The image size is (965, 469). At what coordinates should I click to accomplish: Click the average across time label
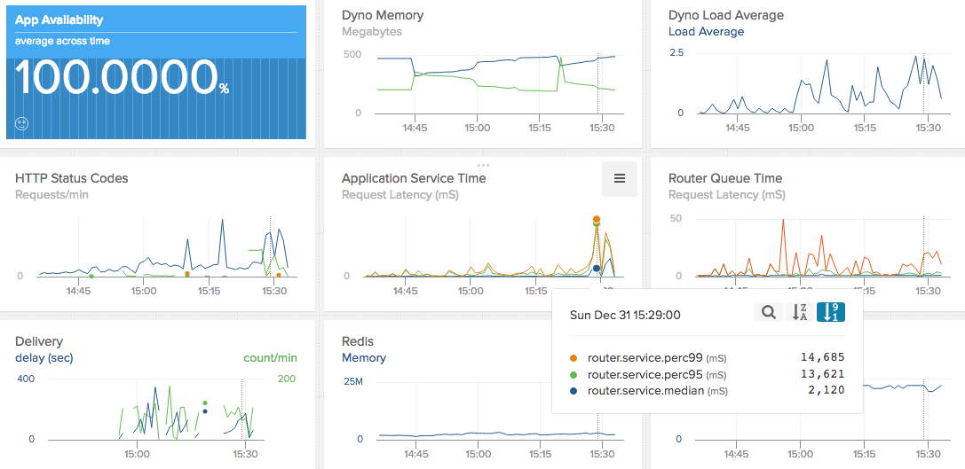coord(62,41)
